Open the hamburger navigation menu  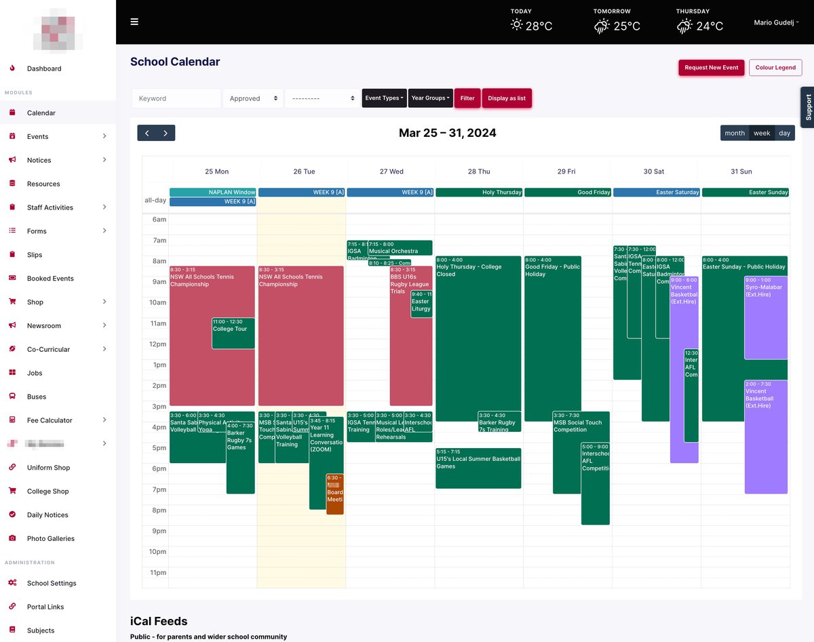[134, 21]
